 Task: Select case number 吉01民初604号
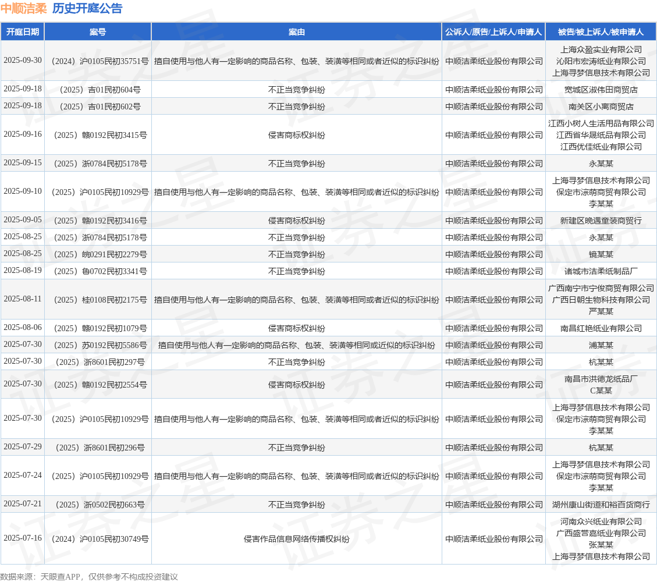(x=98, y=90)
